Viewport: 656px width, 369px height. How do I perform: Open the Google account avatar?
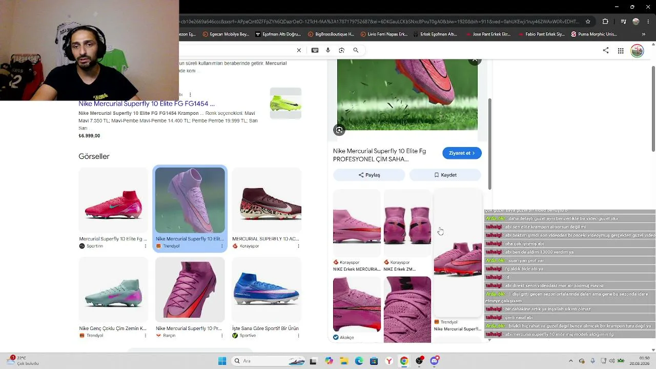pyautogui.click(x=637, y=51)
